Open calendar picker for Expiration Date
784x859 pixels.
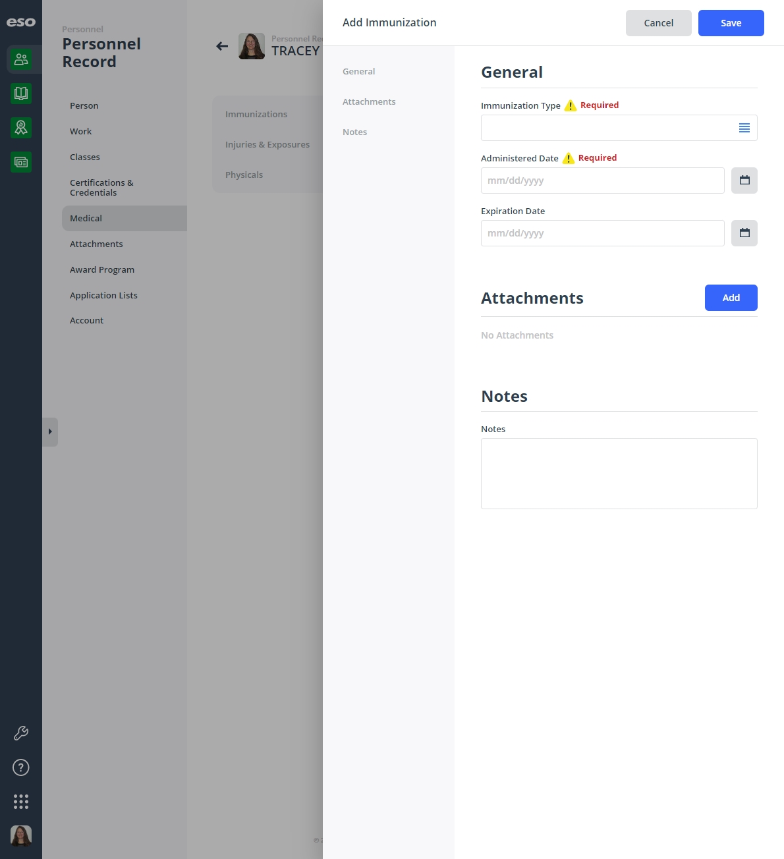pos(744,233)
